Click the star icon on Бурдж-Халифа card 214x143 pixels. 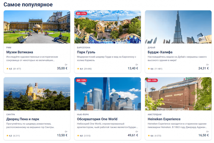(149, 69)
